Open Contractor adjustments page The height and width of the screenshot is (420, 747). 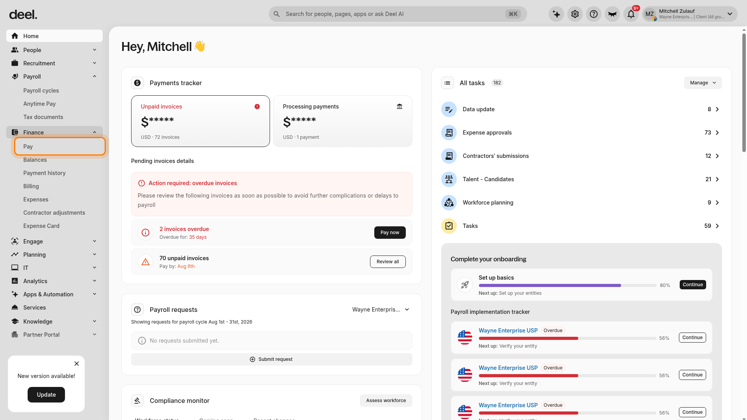[54, 213]
